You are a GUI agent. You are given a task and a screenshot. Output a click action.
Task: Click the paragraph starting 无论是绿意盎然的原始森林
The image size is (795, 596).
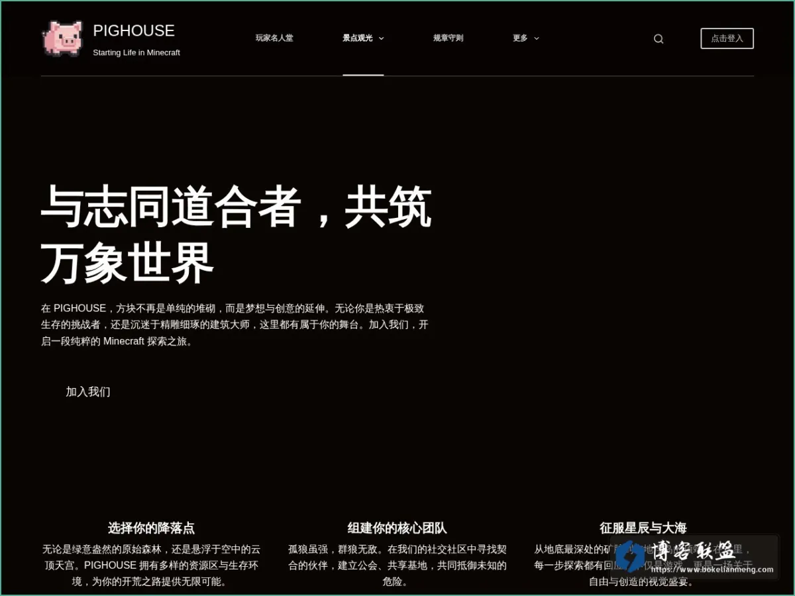152,565
